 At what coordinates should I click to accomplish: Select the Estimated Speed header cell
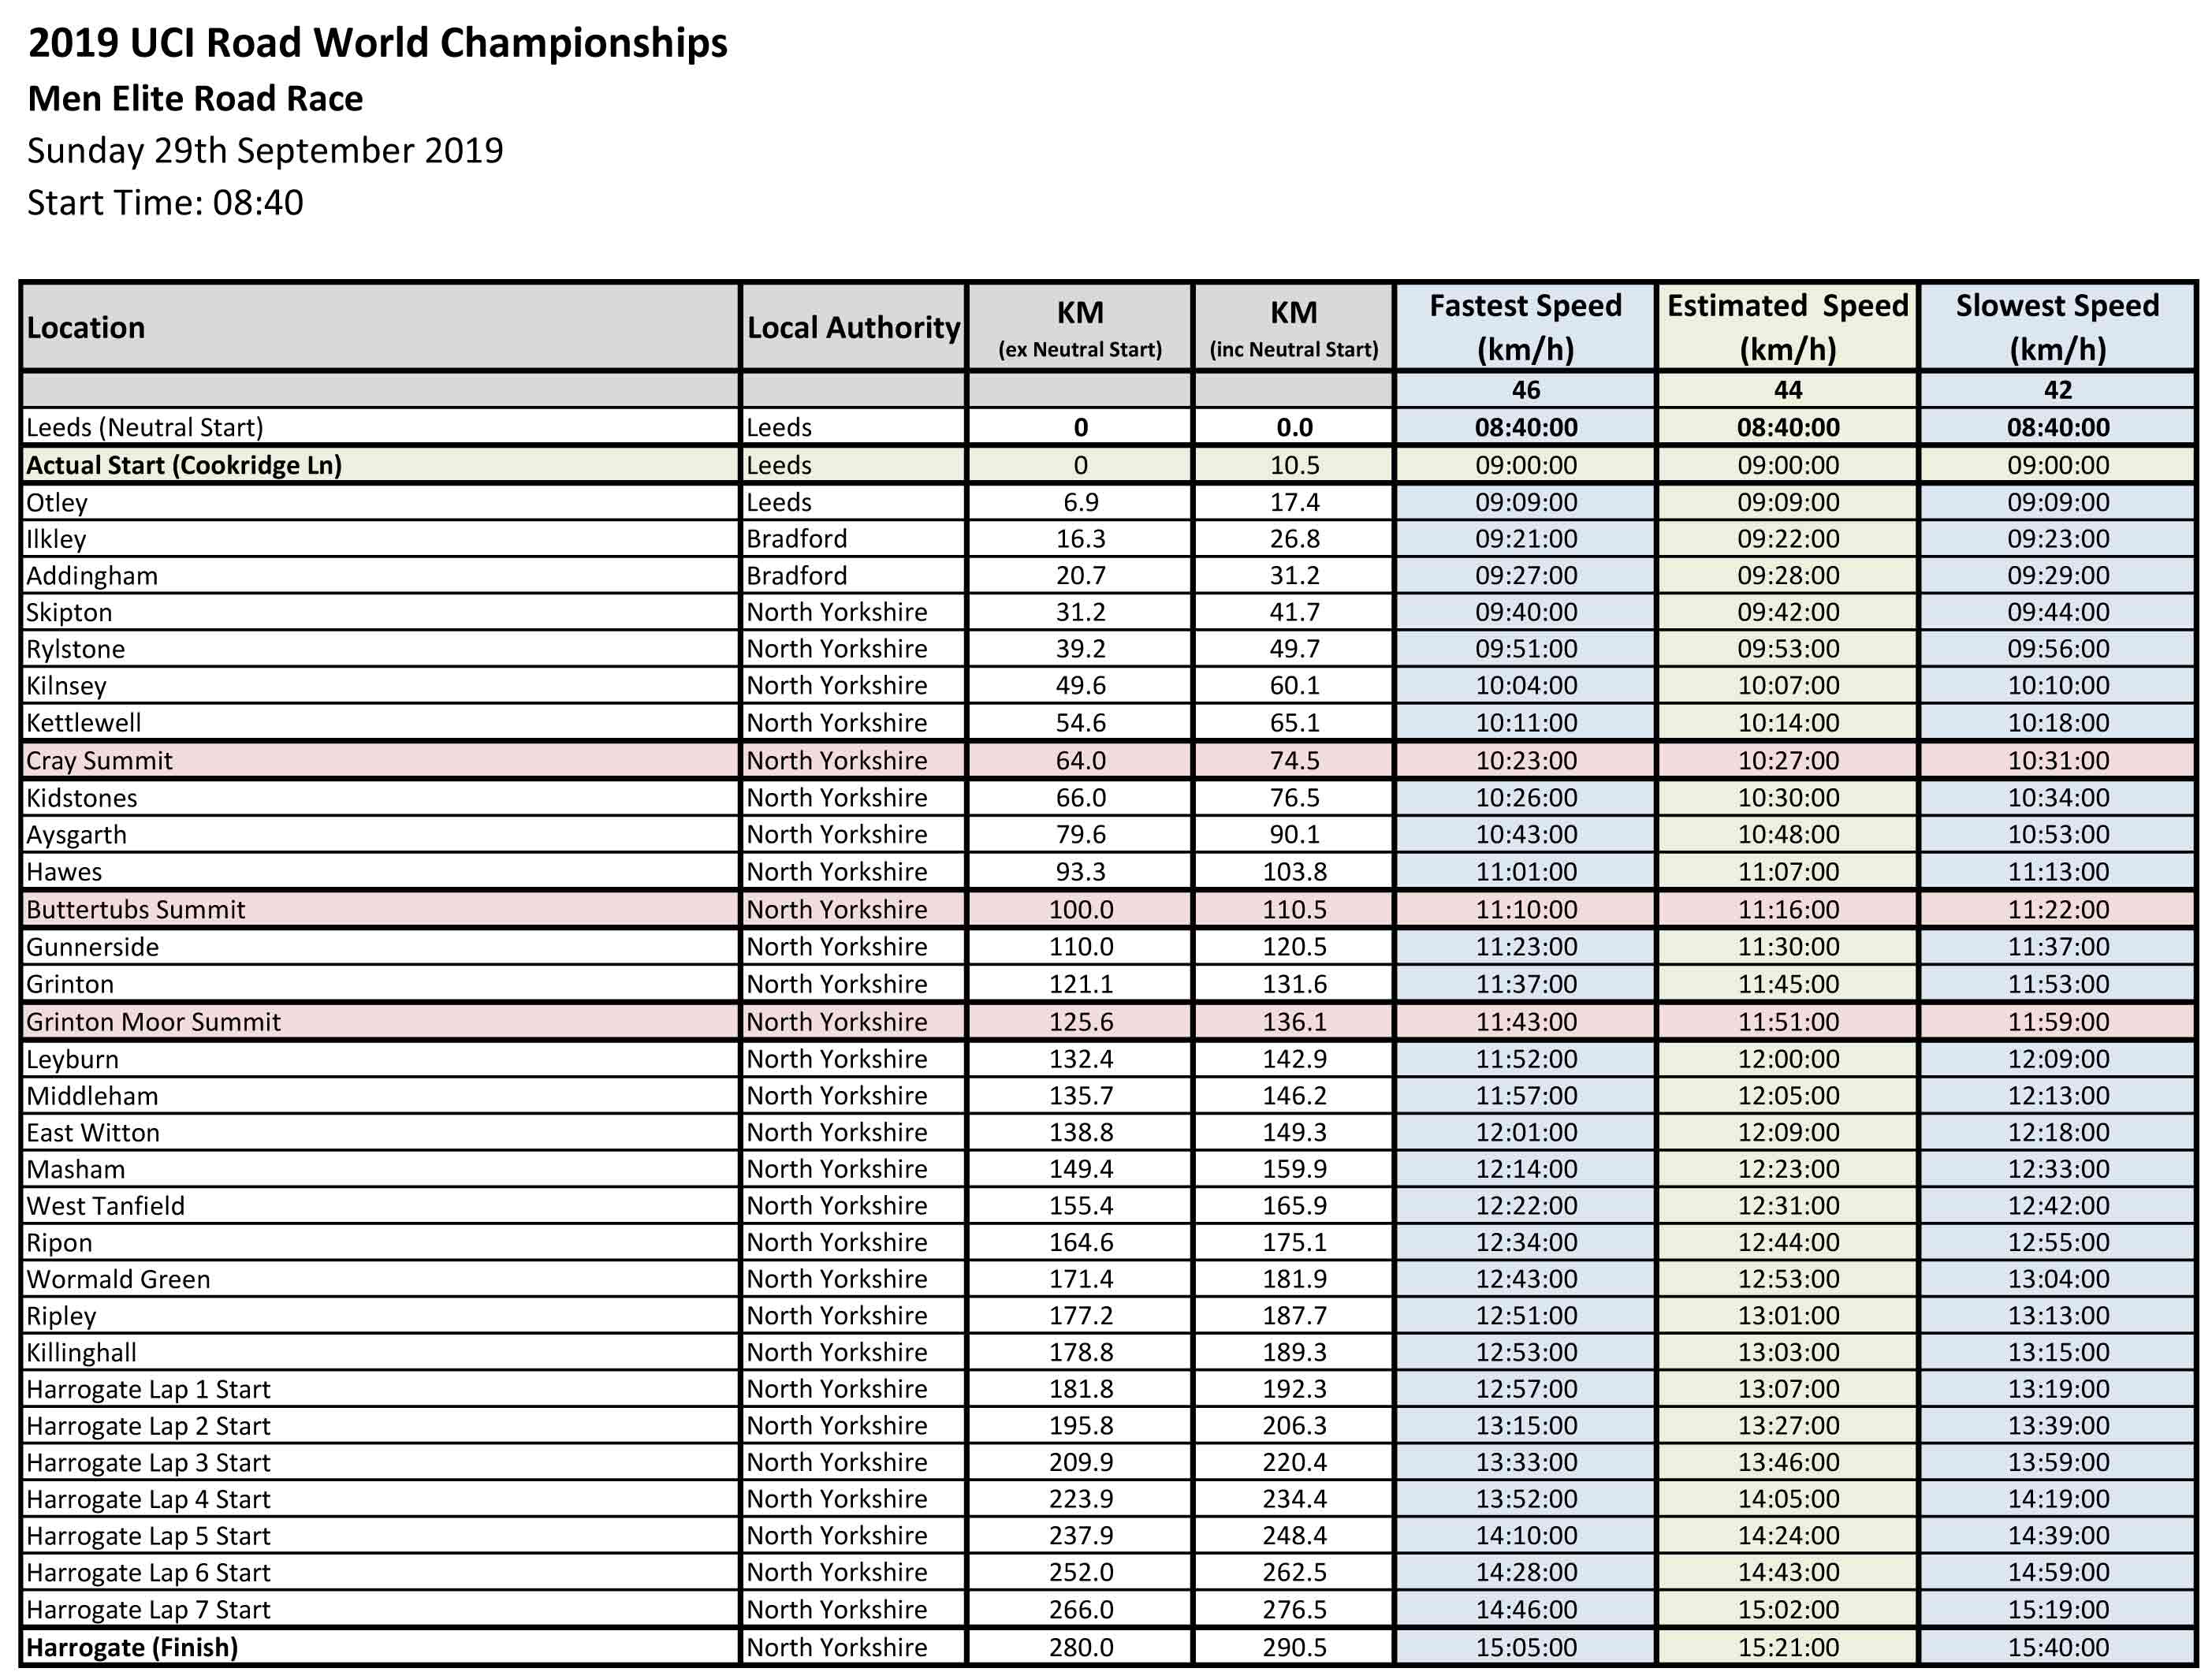[x=1787, y=327]
